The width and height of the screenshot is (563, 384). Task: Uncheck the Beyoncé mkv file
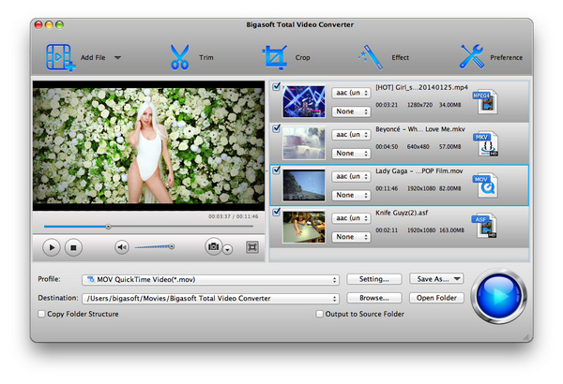click(276, 128)
